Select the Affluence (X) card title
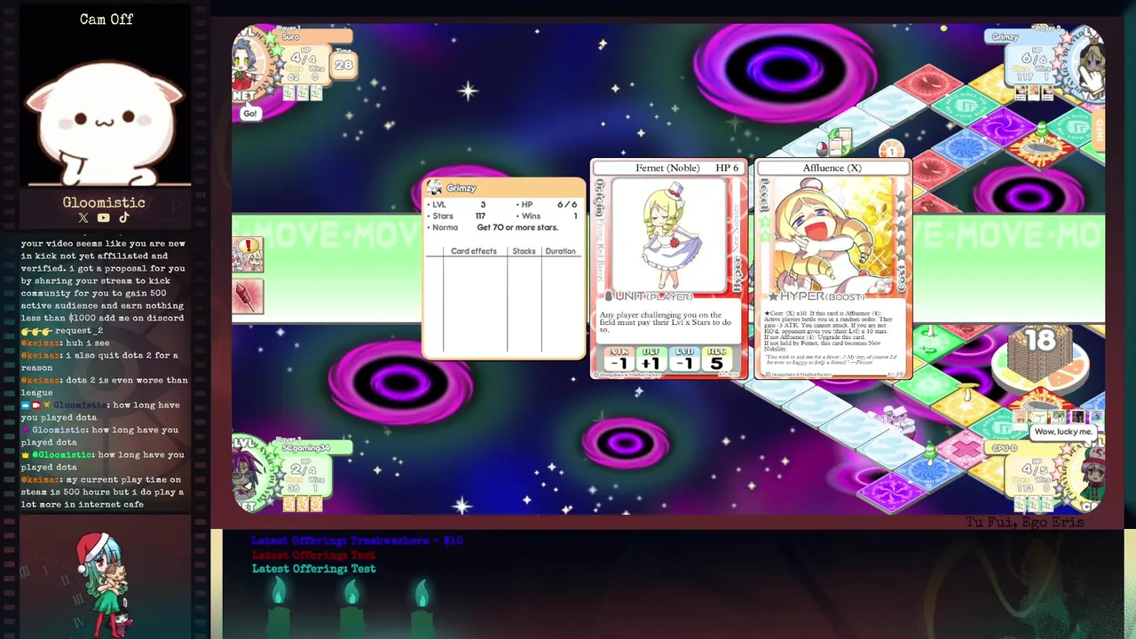This screenshot has height=639, width=1136. click(832, 168)
